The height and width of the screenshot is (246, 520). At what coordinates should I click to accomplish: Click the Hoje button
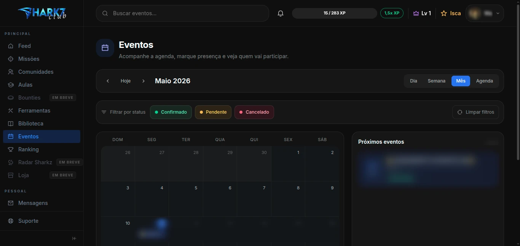[x=126, y=81]
